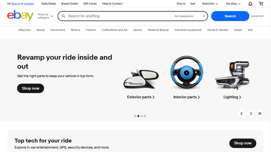Click the blue Search button
Image resolution: width=271 pixels, height=152 pixels.
pyautogui.click(x=230, y=16)
